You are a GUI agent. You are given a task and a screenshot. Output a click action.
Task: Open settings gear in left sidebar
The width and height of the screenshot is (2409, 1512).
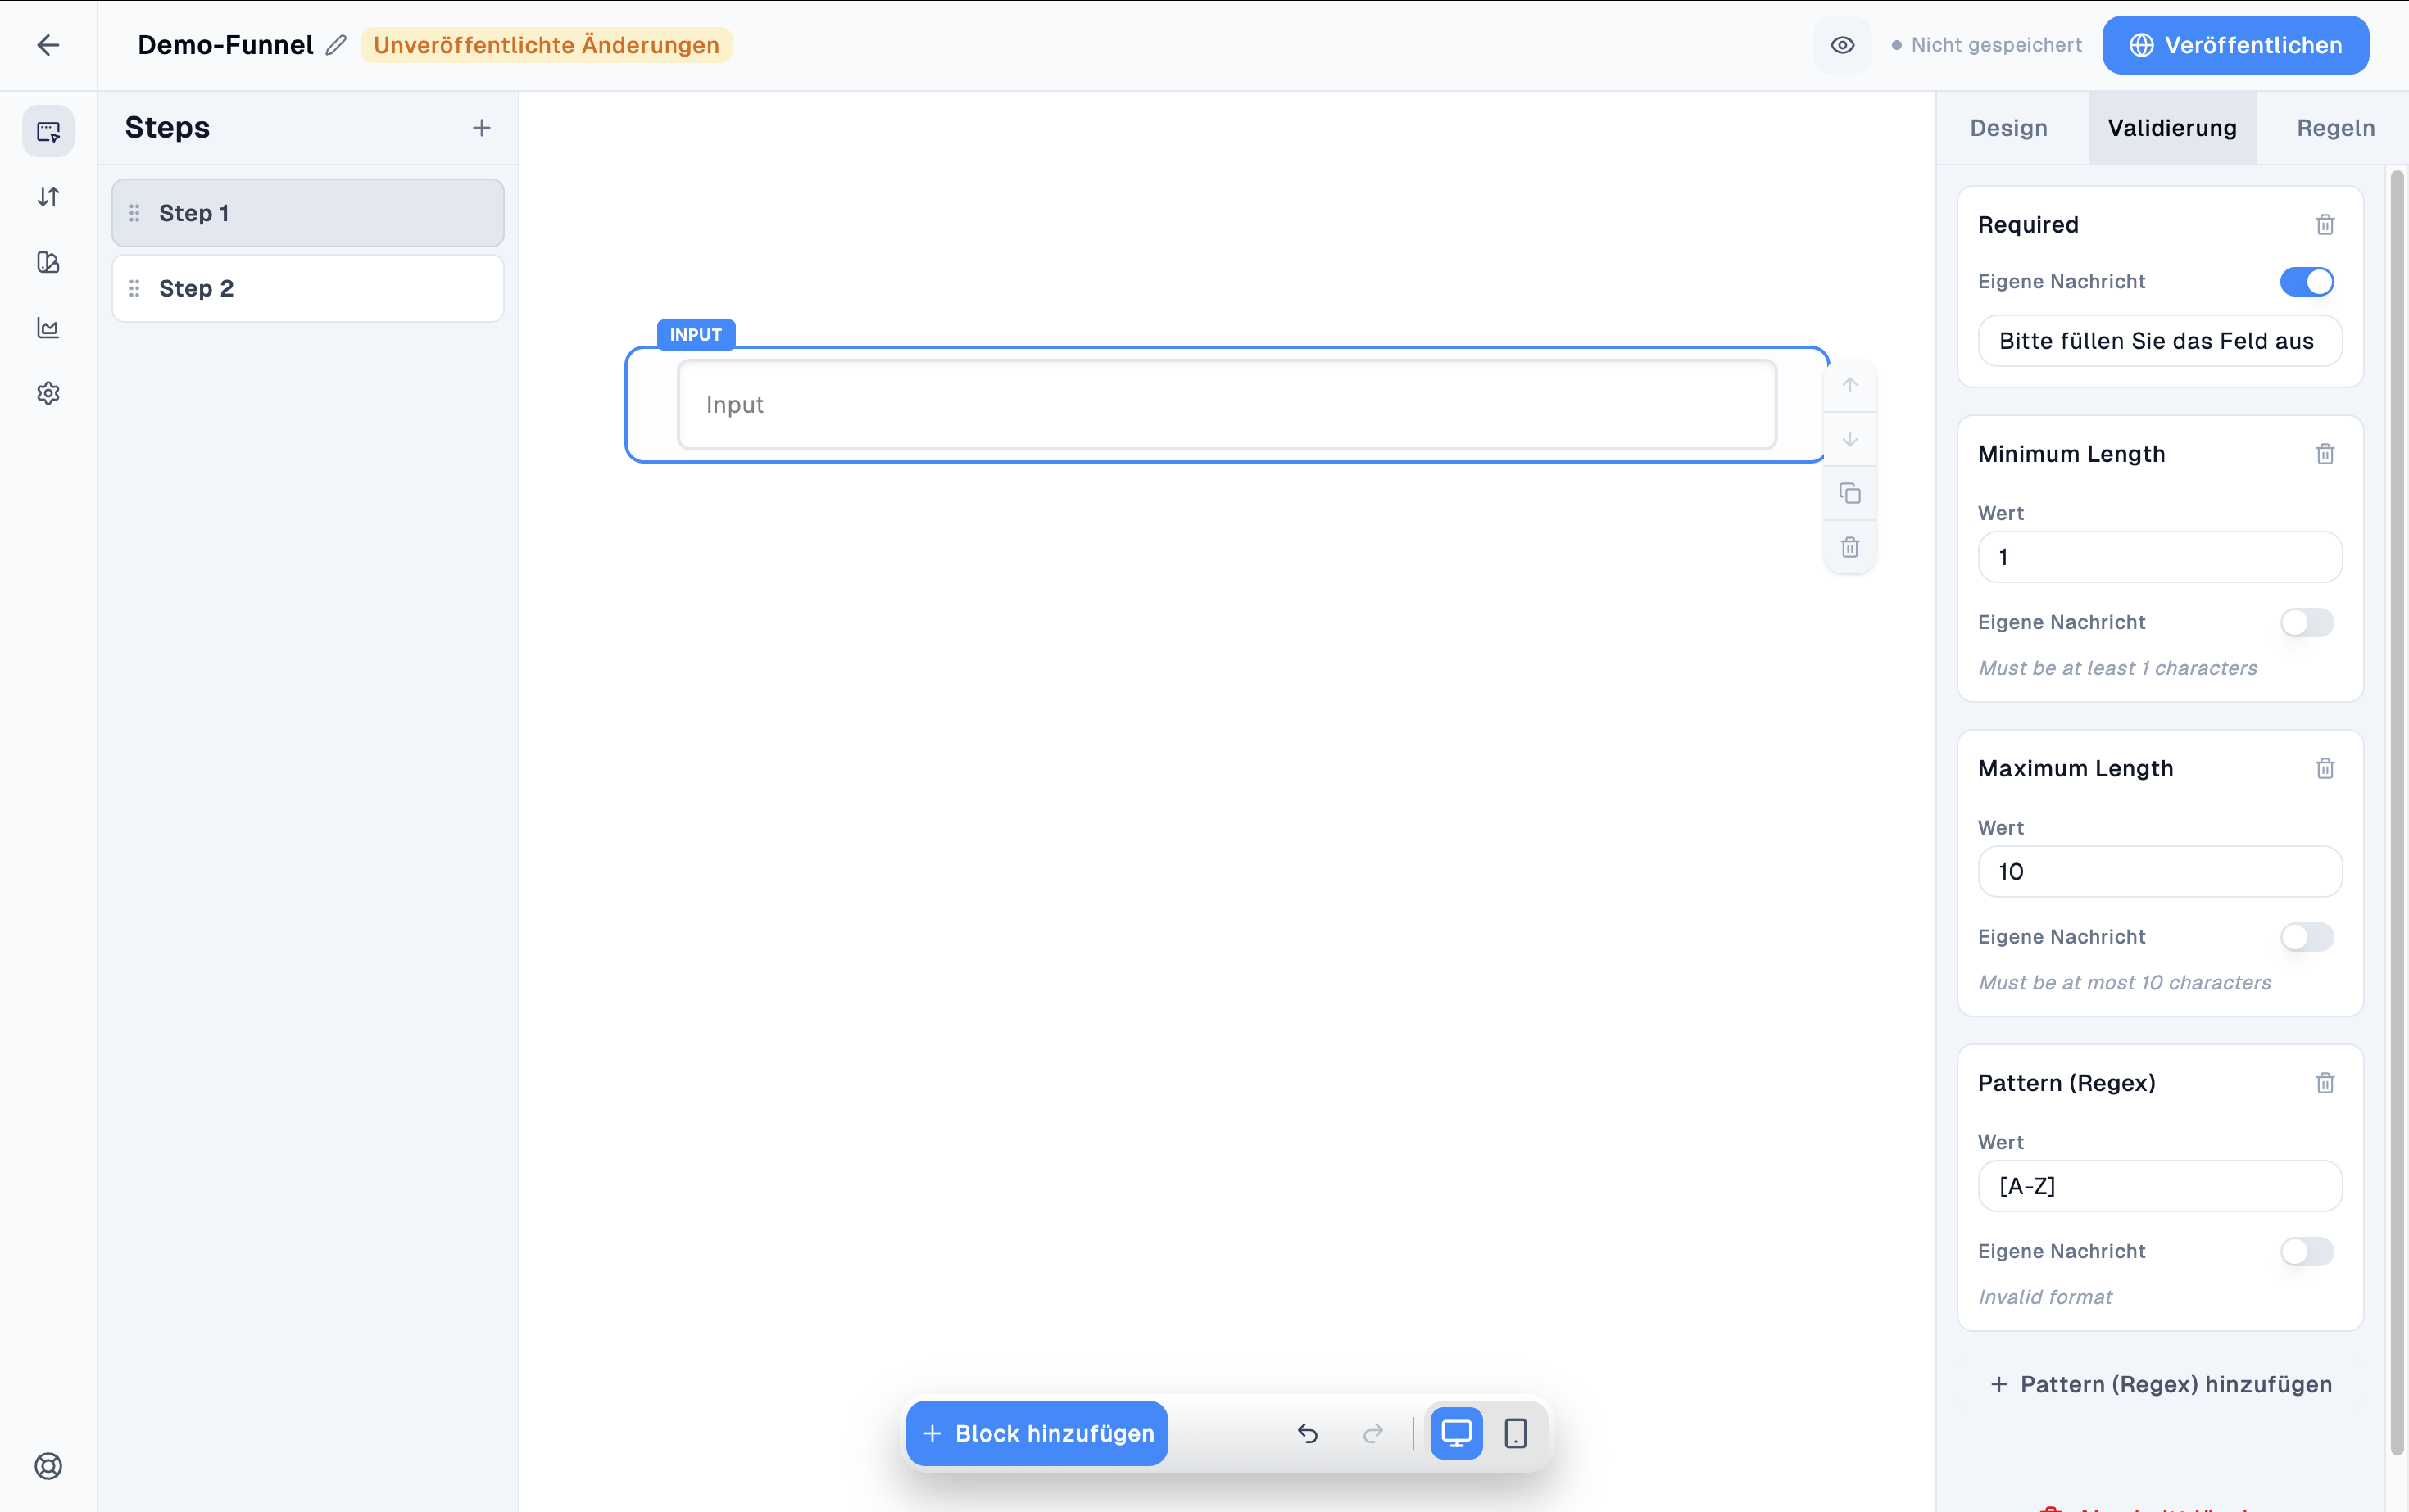click(x=48, y=393)
